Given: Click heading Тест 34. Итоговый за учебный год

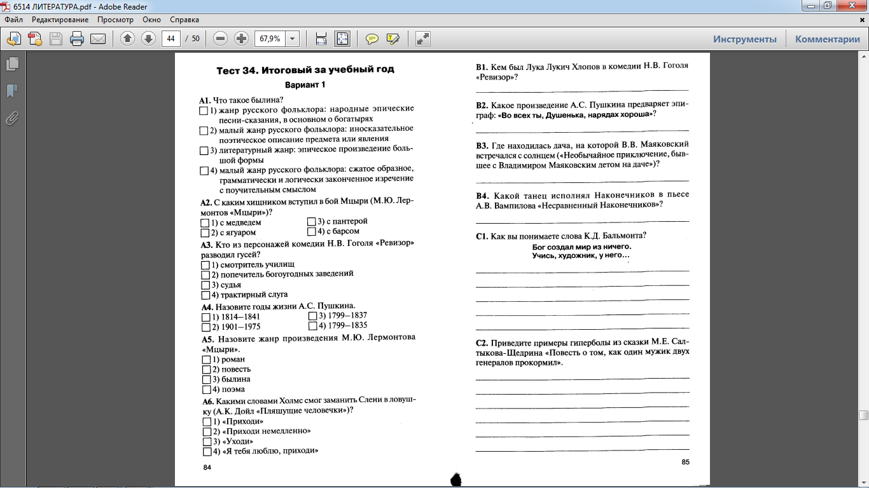Looking at the screenshot, I should 305,70.
